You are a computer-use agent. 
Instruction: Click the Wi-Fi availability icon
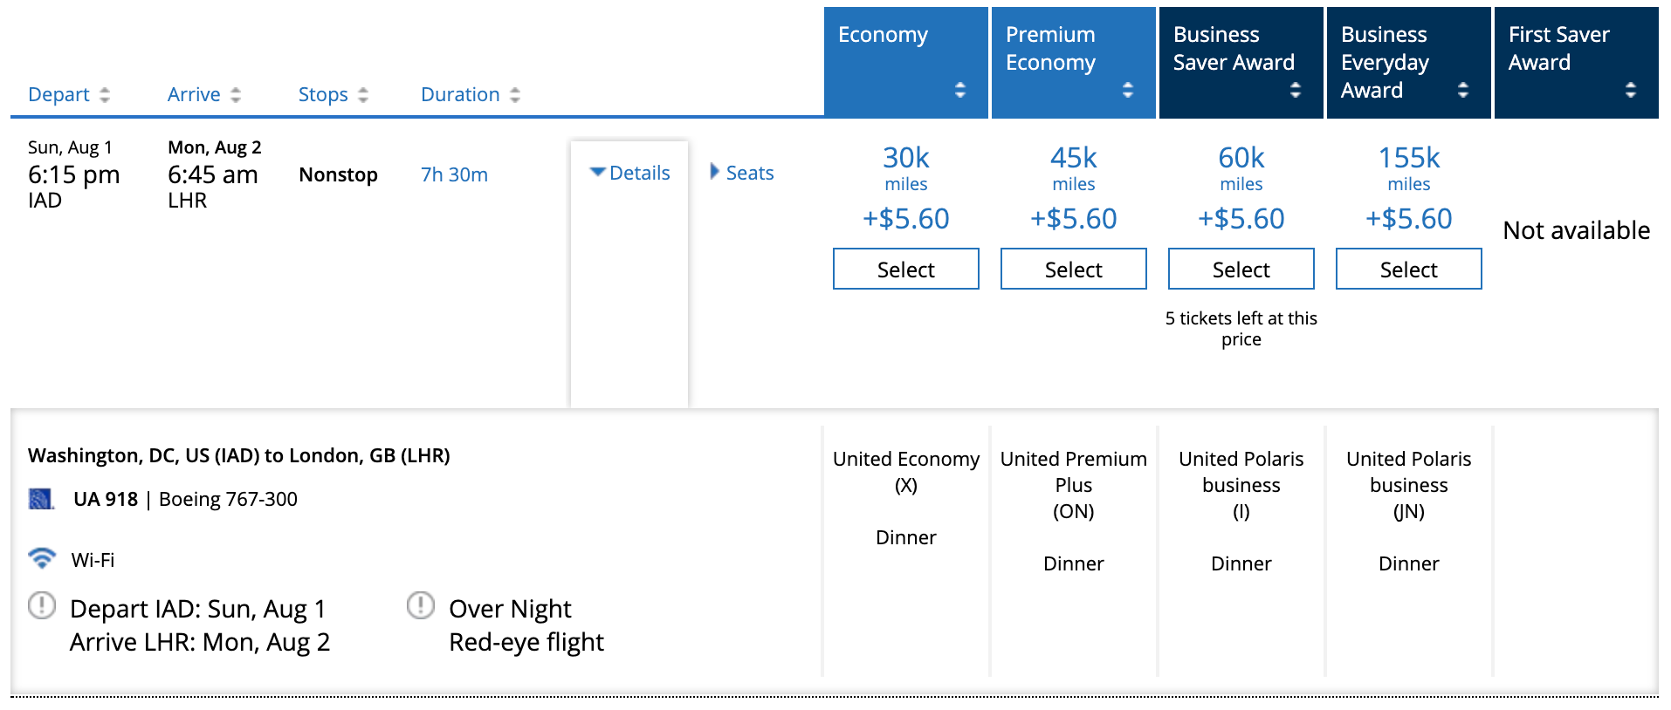pos(41,559)
